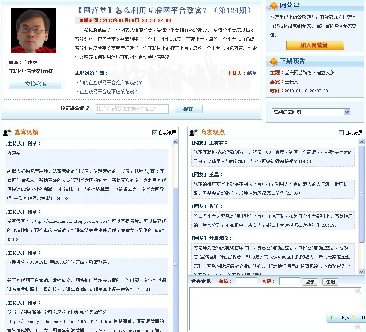The height and width of the screenshot is (332, 366).
Task: Click the 下期预告 time 2013-01-16 20:30:00
Action: click(x=306, y=91)
